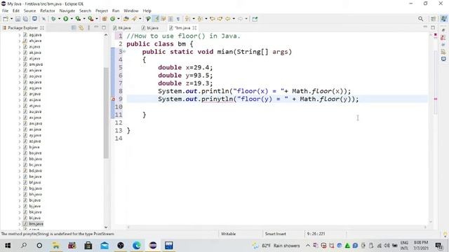Open the File menu
Viewport: 449px width, 252px height.
pos(5,11)
